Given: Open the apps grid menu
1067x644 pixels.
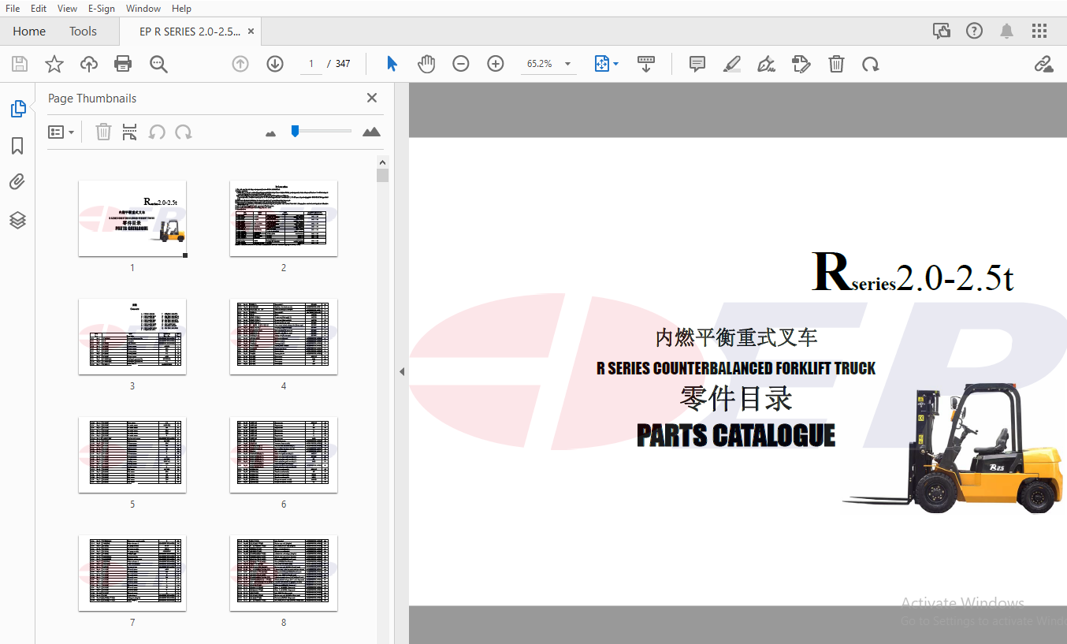Looking at the screenshot, I should [1039, 31].
